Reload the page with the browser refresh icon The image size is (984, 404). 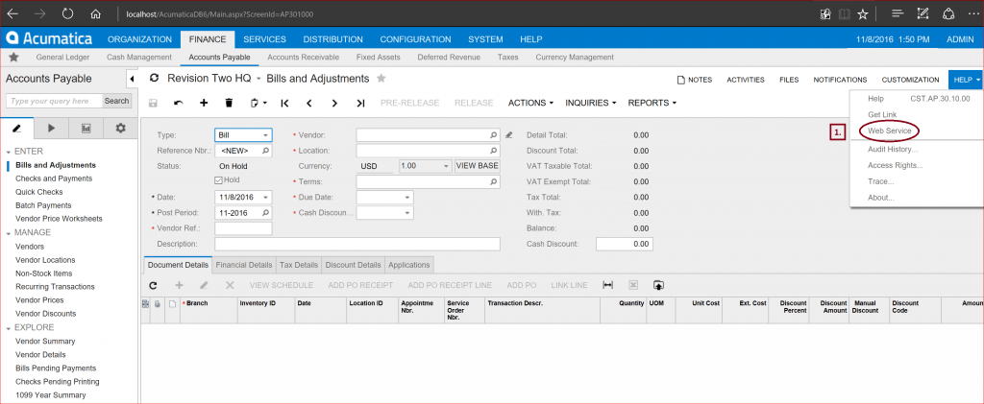(x=68, y=13)
